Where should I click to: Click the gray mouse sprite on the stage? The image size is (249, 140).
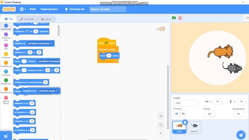point(232,68)
